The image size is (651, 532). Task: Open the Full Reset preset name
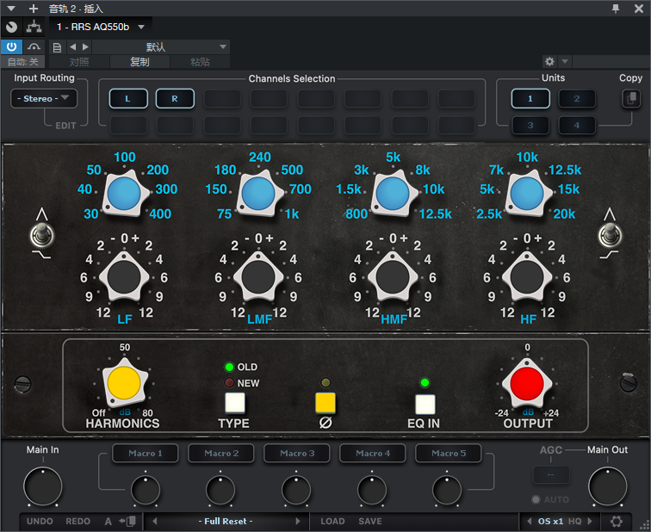226,521
